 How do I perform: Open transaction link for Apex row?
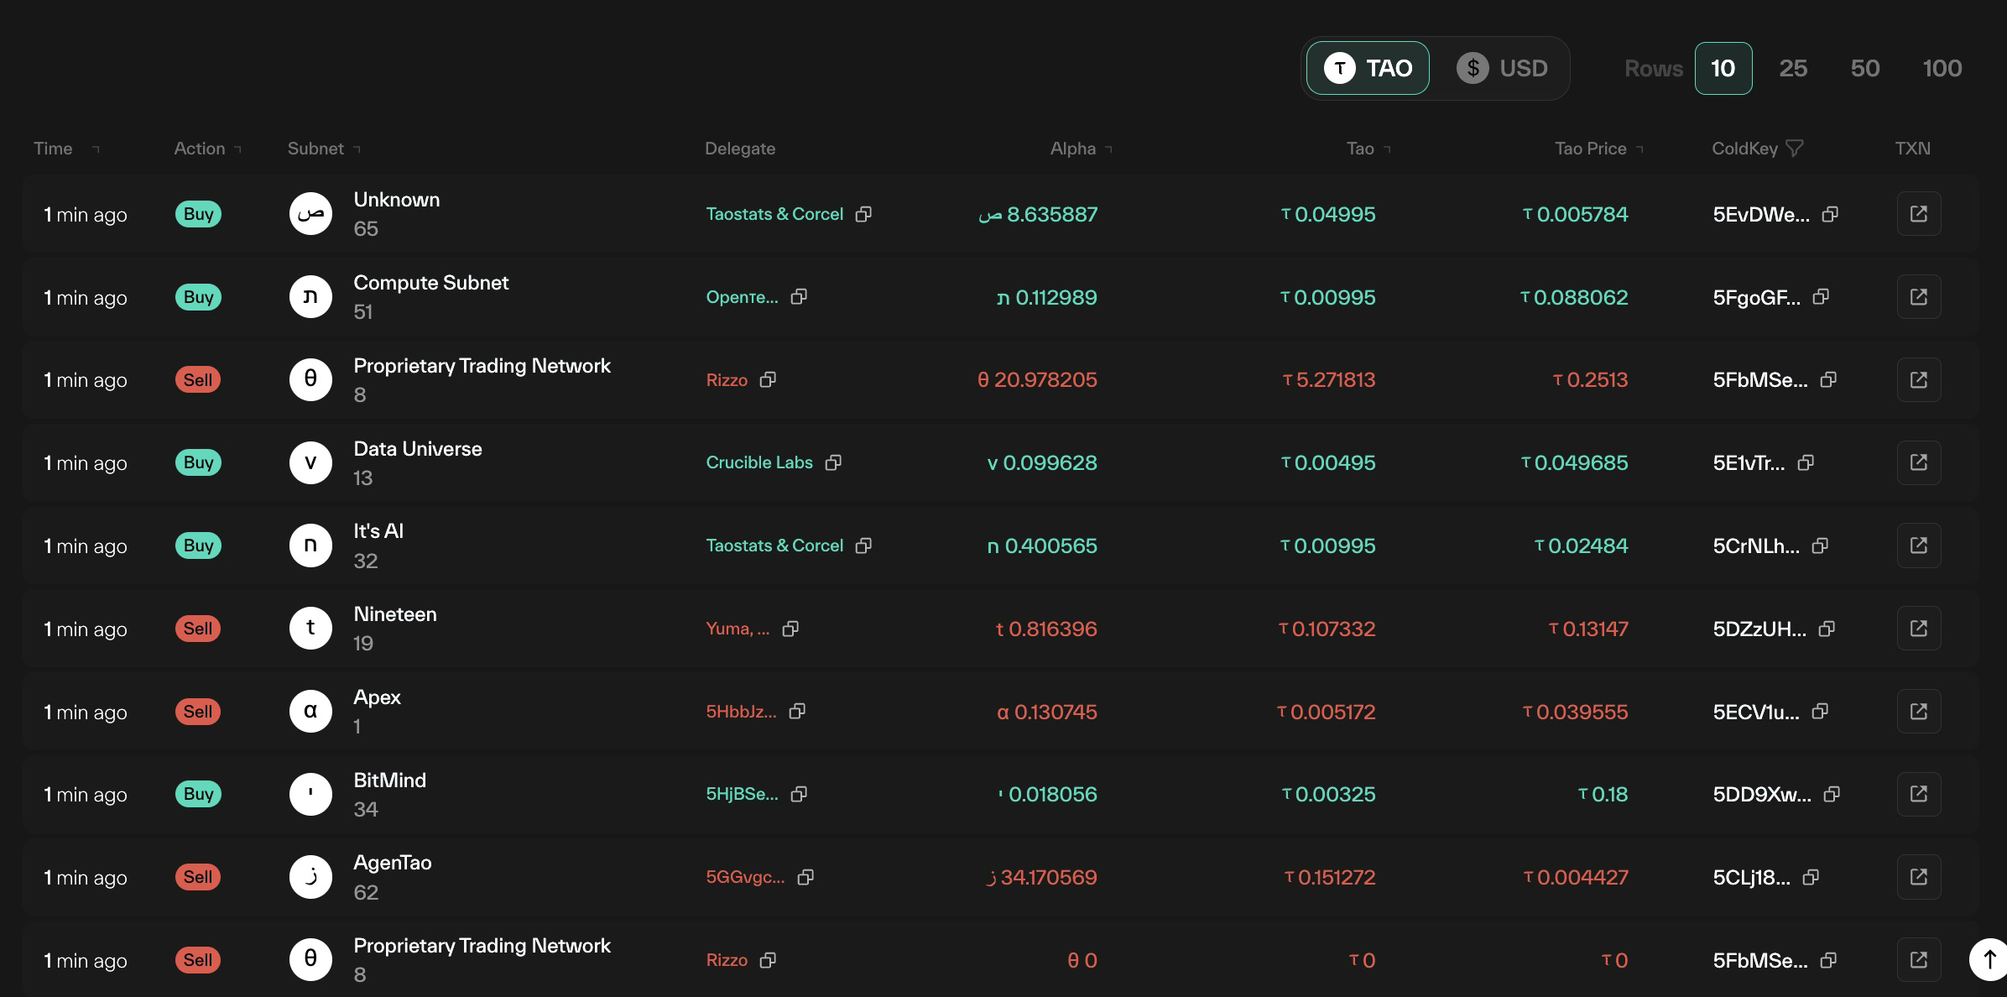point(1918,712)
